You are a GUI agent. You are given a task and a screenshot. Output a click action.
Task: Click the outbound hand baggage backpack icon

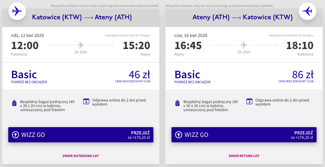pos(14,103)
